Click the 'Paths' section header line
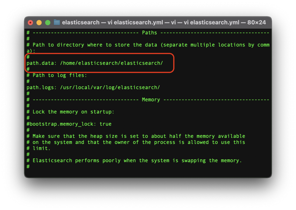The image size is (296, 210). pyautogui.click(x=148, y=33)
